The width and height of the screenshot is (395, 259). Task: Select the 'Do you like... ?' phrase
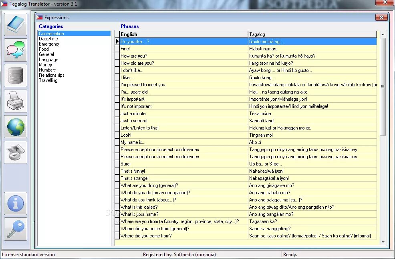(x=183, y=42)
